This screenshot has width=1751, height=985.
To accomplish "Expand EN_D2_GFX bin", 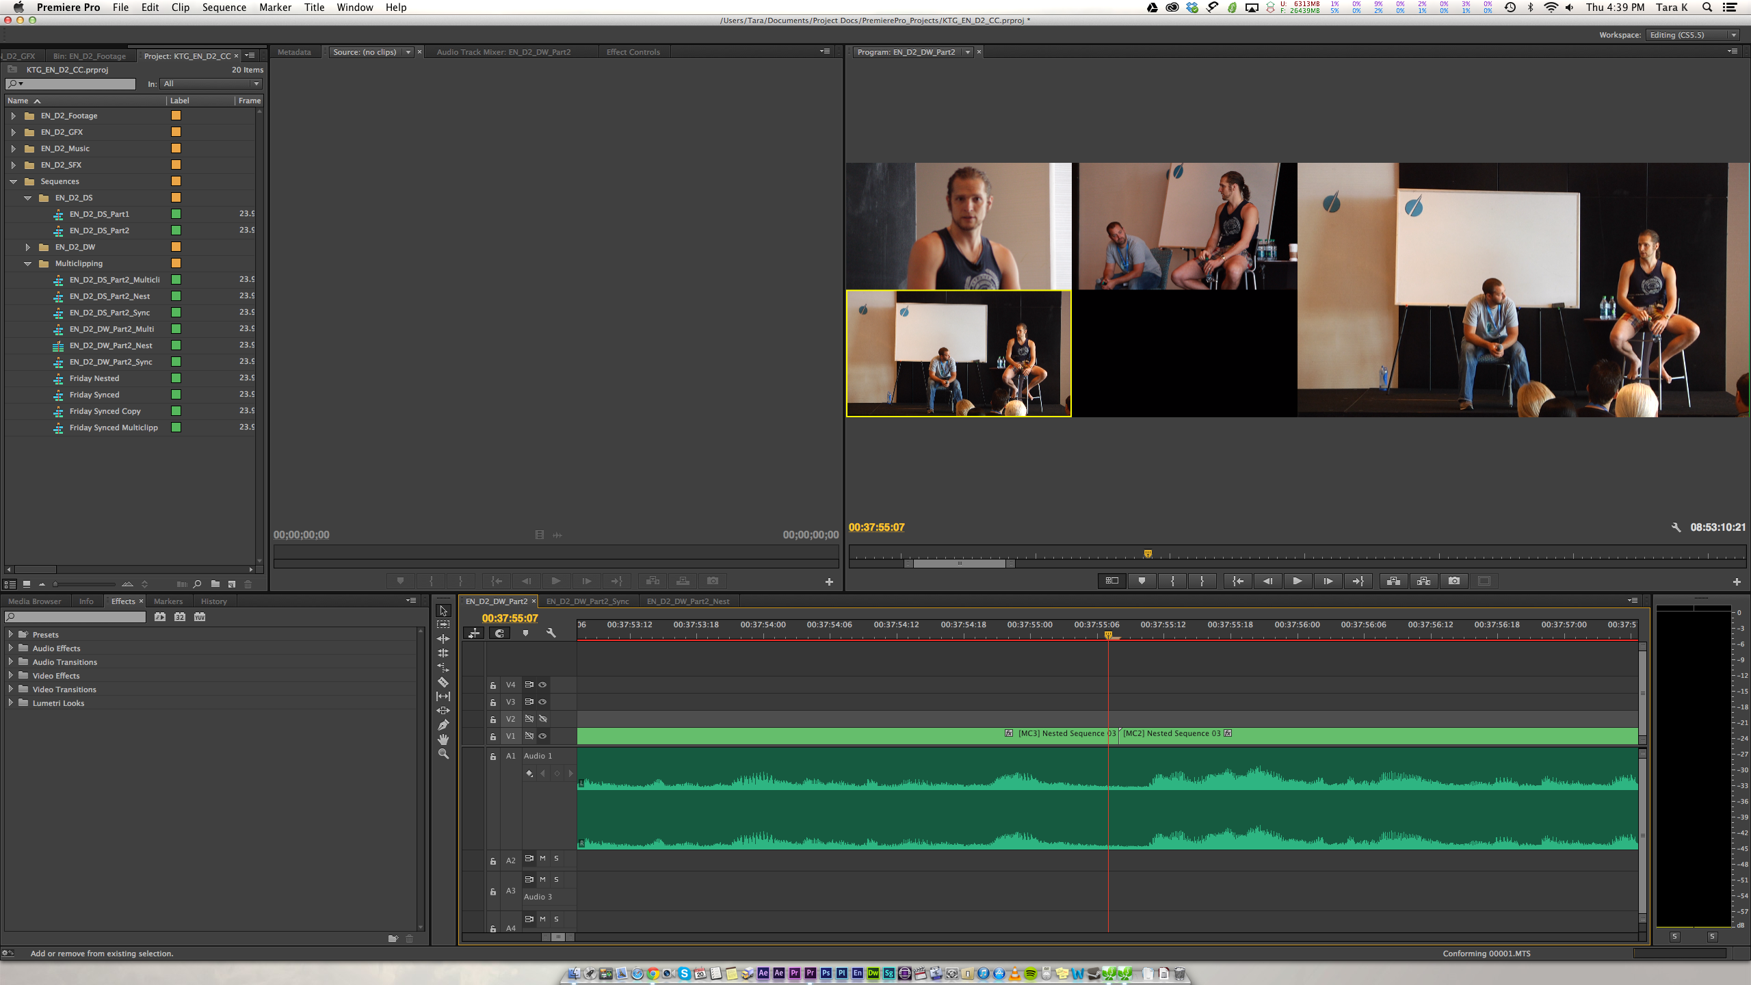I will (13, 132).
